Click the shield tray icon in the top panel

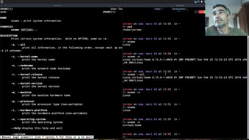coord(202,2)
